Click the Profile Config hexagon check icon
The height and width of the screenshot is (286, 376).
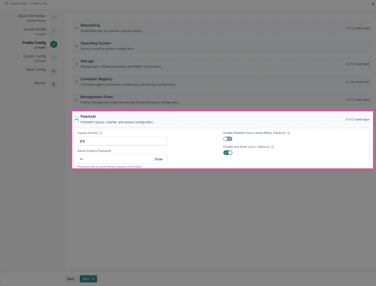54,44
